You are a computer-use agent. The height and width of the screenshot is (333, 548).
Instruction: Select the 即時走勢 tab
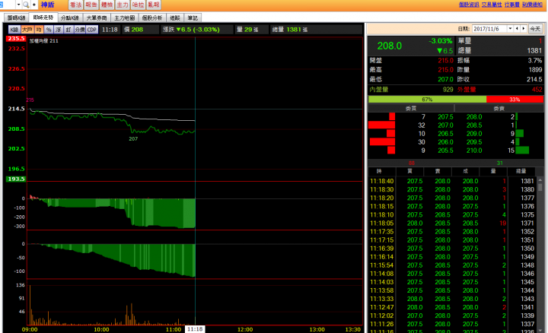coord(43,17)
